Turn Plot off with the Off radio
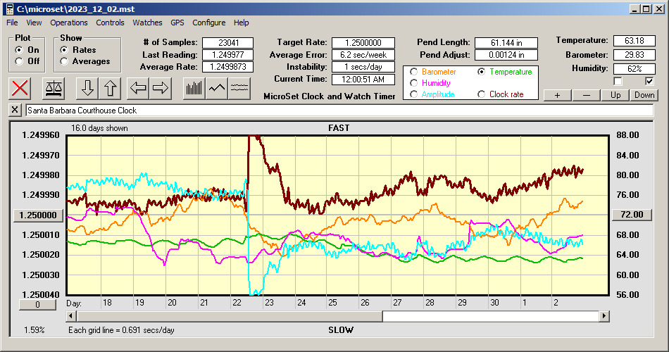Screen dimensions: 669x352 tap(19, 61)
